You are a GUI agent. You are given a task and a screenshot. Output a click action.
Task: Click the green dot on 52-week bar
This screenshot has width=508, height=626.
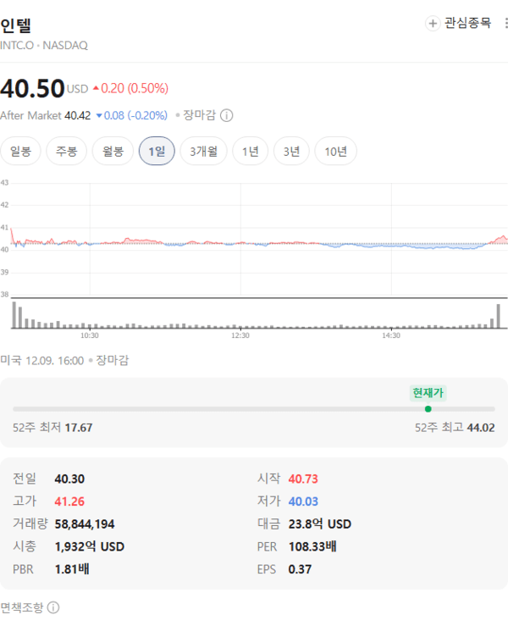[x=428, y=409]
